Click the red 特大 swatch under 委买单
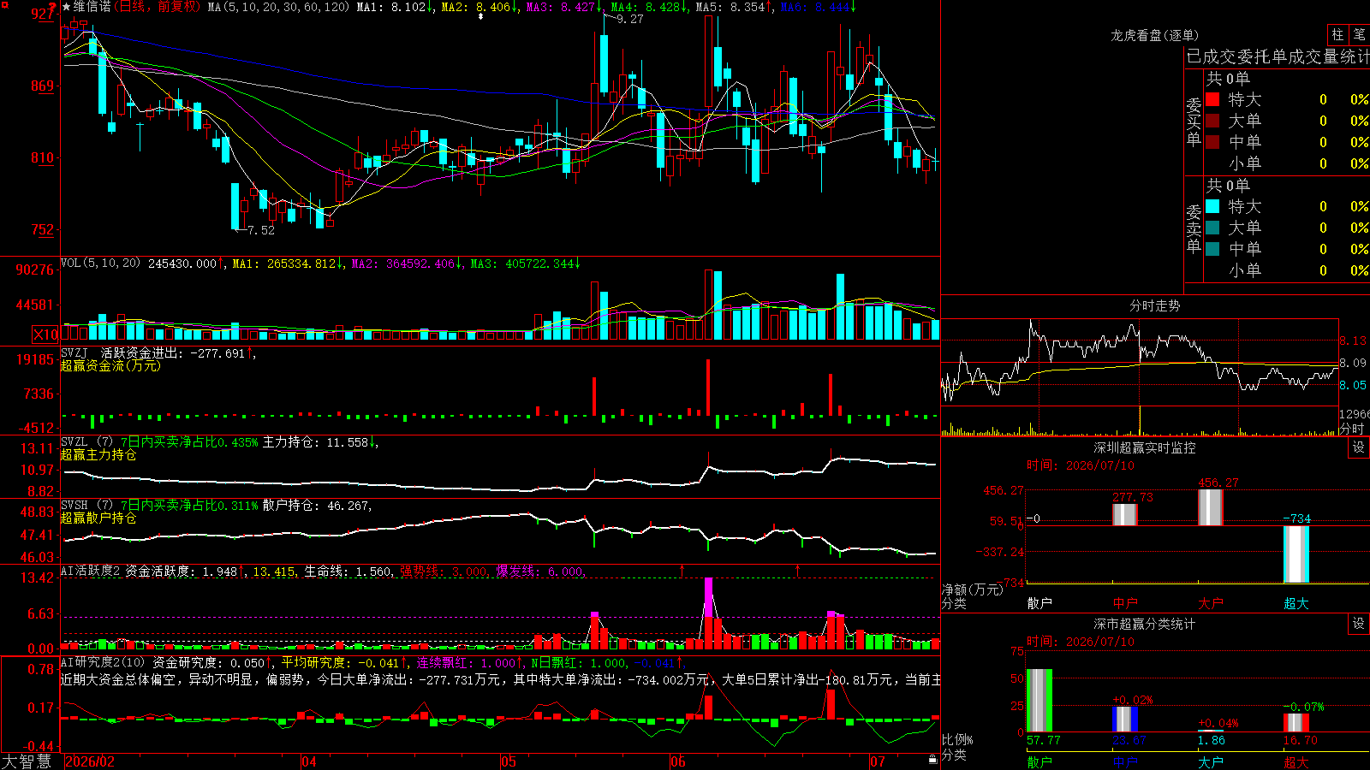Image resolution: width=1370 pixels, height=770 pixels. (1212, 99)
